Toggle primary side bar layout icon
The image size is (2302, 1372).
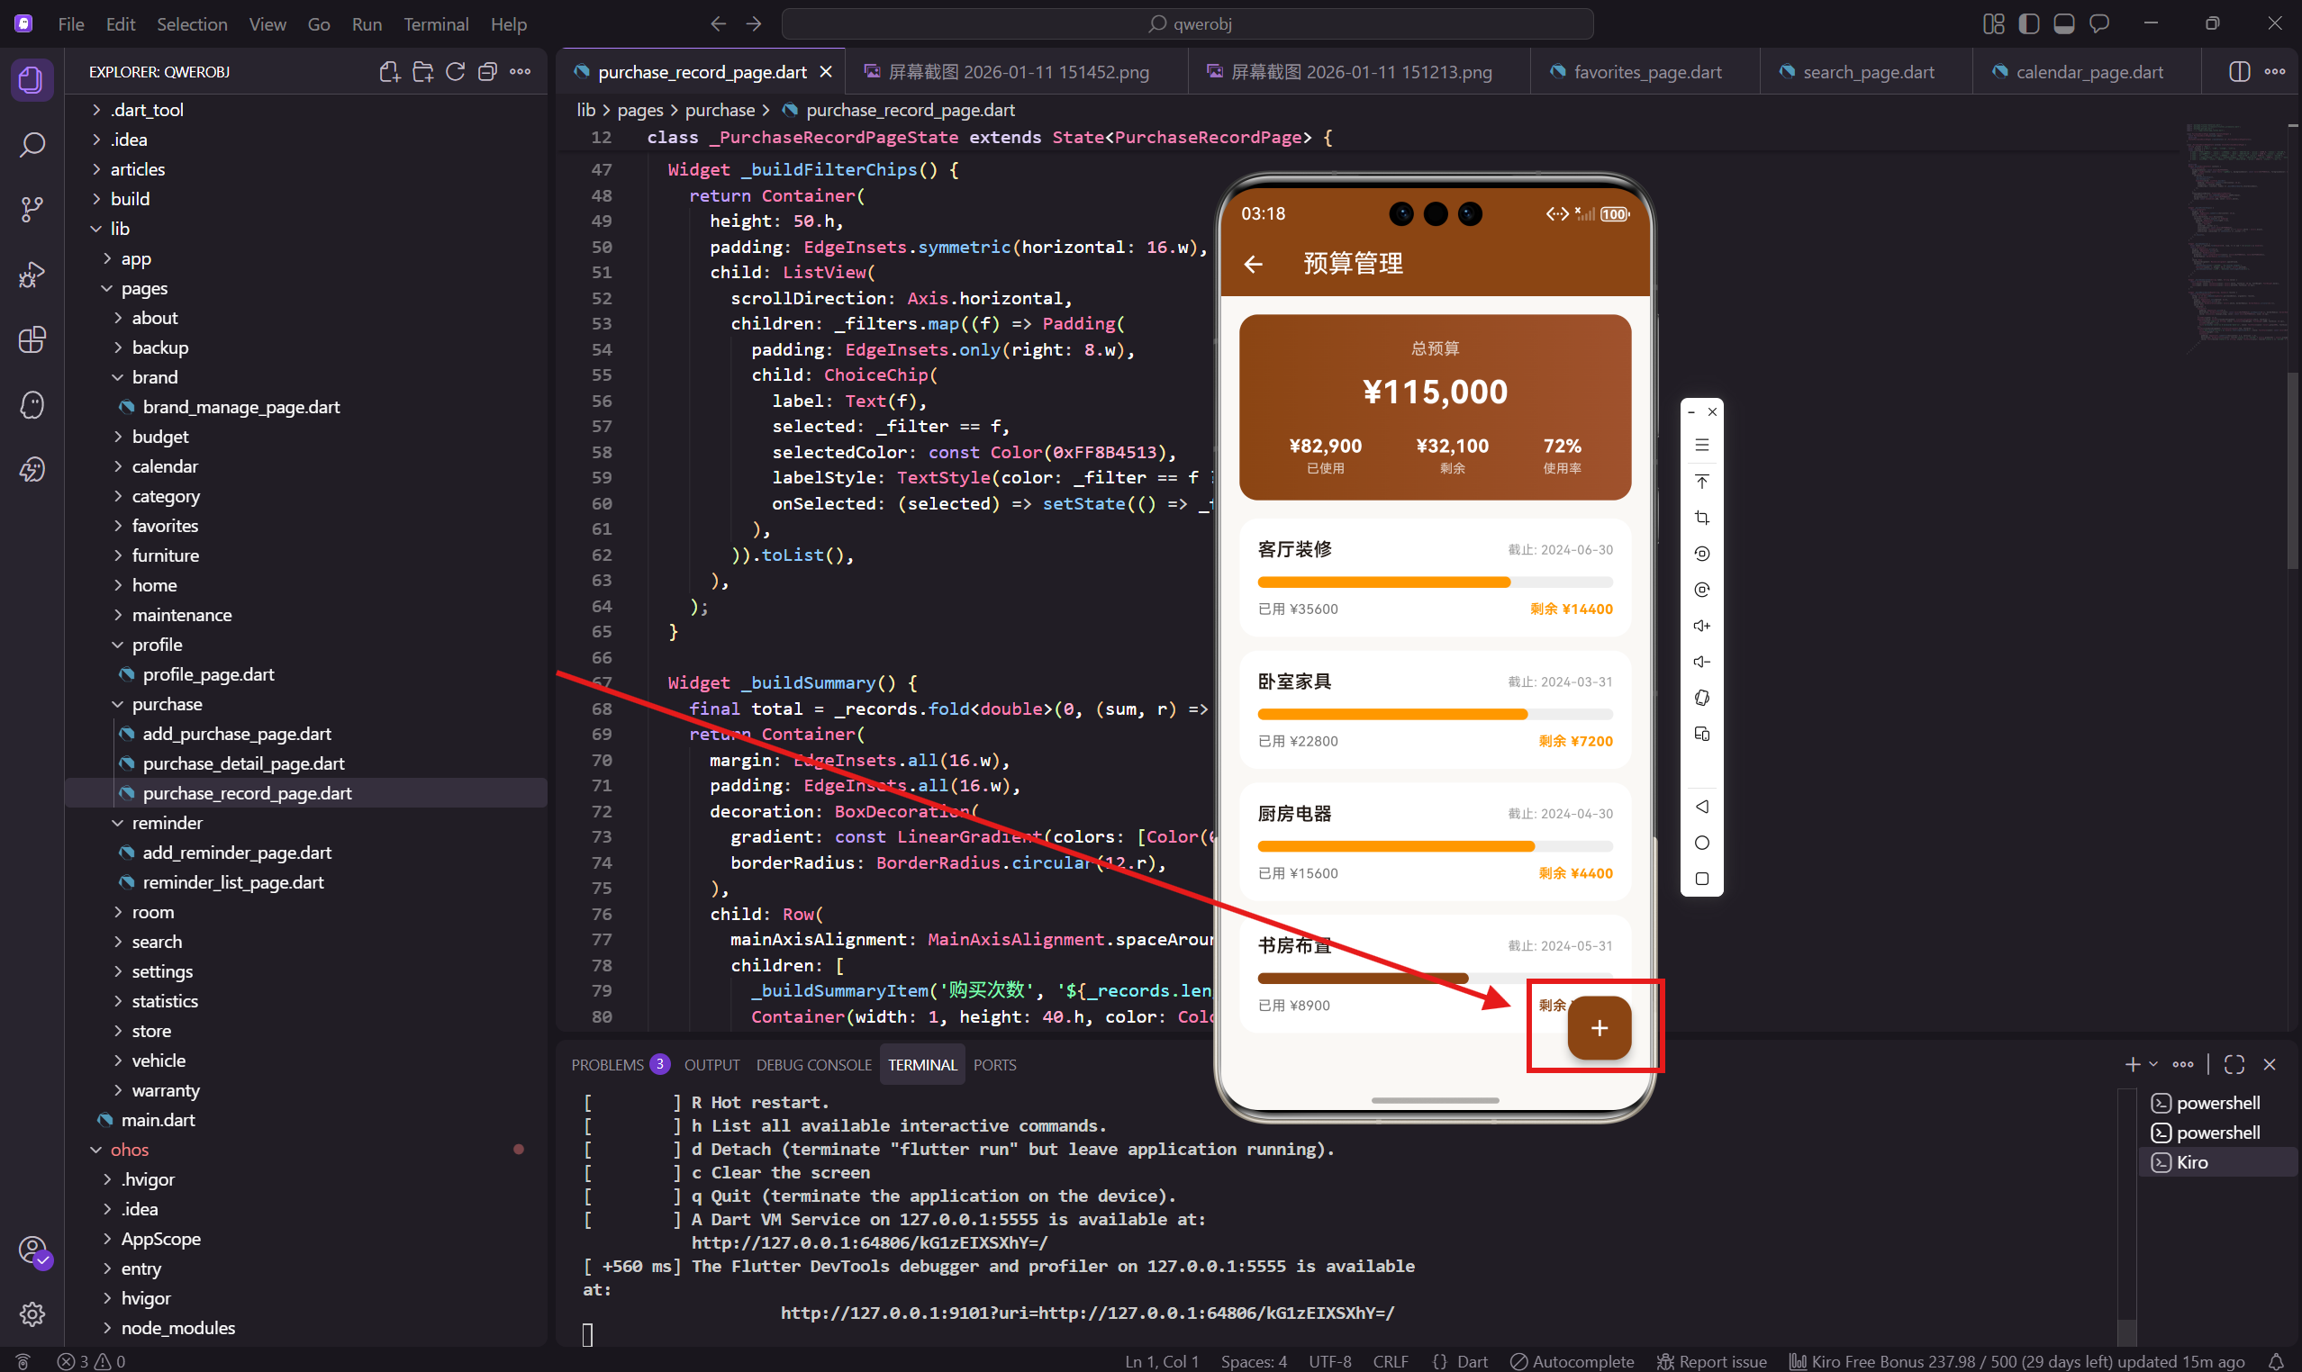(x=2029, y=24)
